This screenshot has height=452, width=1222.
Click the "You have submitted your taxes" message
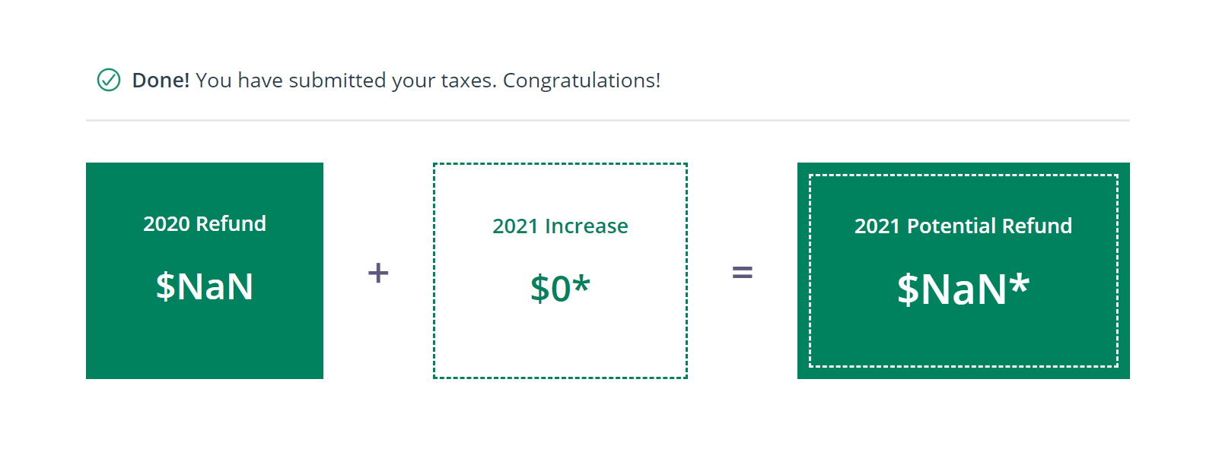(345, 81)
